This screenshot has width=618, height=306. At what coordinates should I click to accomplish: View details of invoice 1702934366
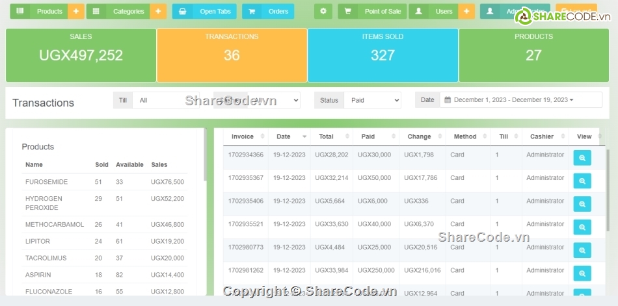582,158
